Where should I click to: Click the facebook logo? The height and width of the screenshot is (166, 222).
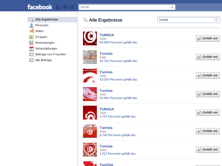click(x=40, y=7)
